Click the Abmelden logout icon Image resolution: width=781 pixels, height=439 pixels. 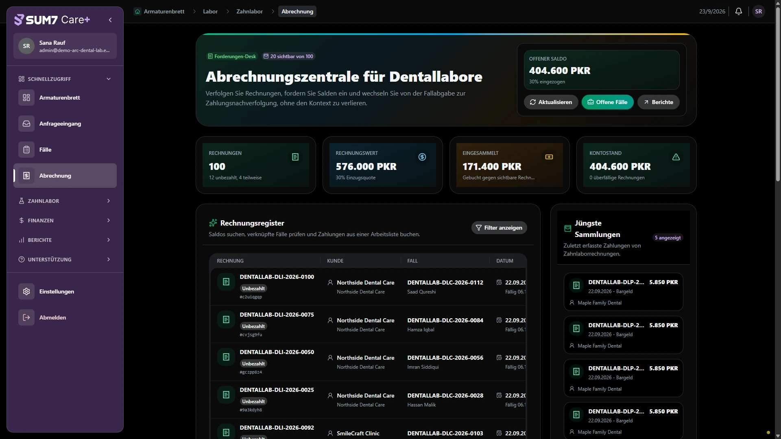(26, 317)
